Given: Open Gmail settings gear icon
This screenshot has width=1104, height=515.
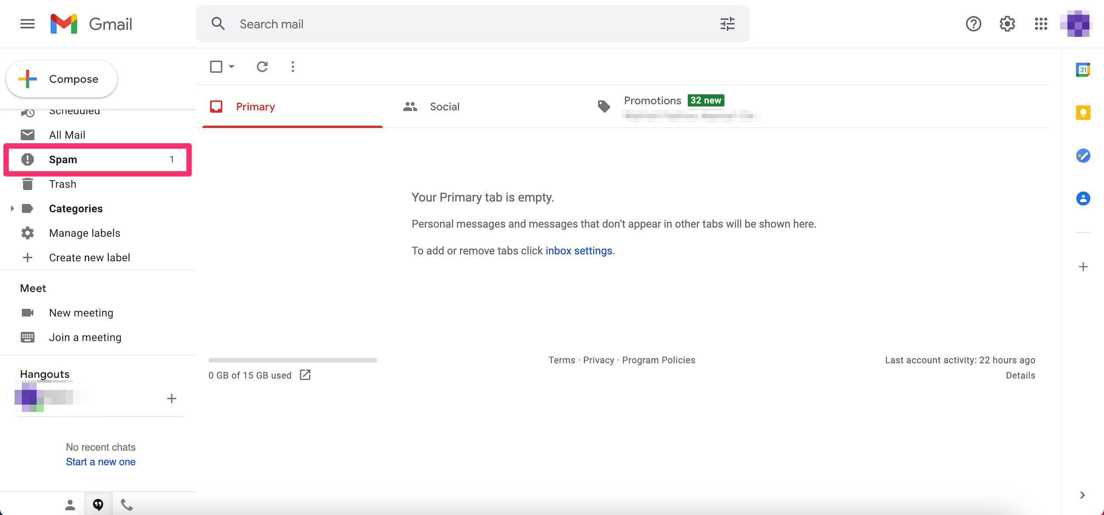Looking at the screenshot, I should pyautogui.click(x=1007, y=23).
